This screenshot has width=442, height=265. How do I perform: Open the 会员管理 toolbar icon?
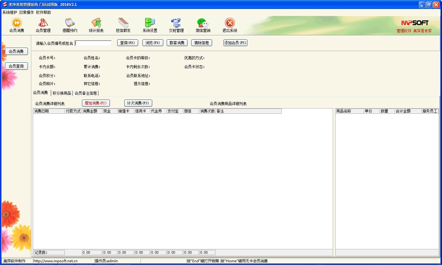point(43,25)
